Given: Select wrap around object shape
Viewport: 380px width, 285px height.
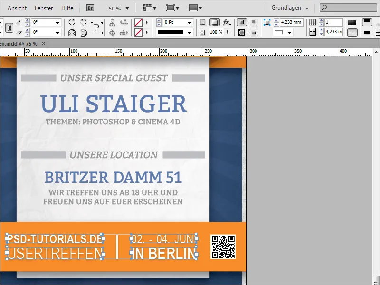Looking at the screenshot, I should coord(242,32).
